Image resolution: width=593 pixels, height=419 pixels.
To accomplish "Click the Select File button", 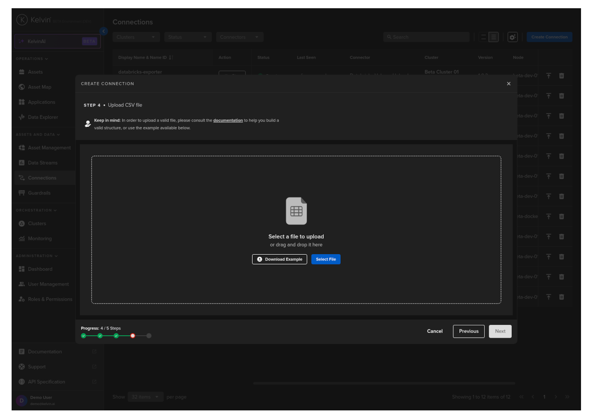I will [x=326, y=259].
